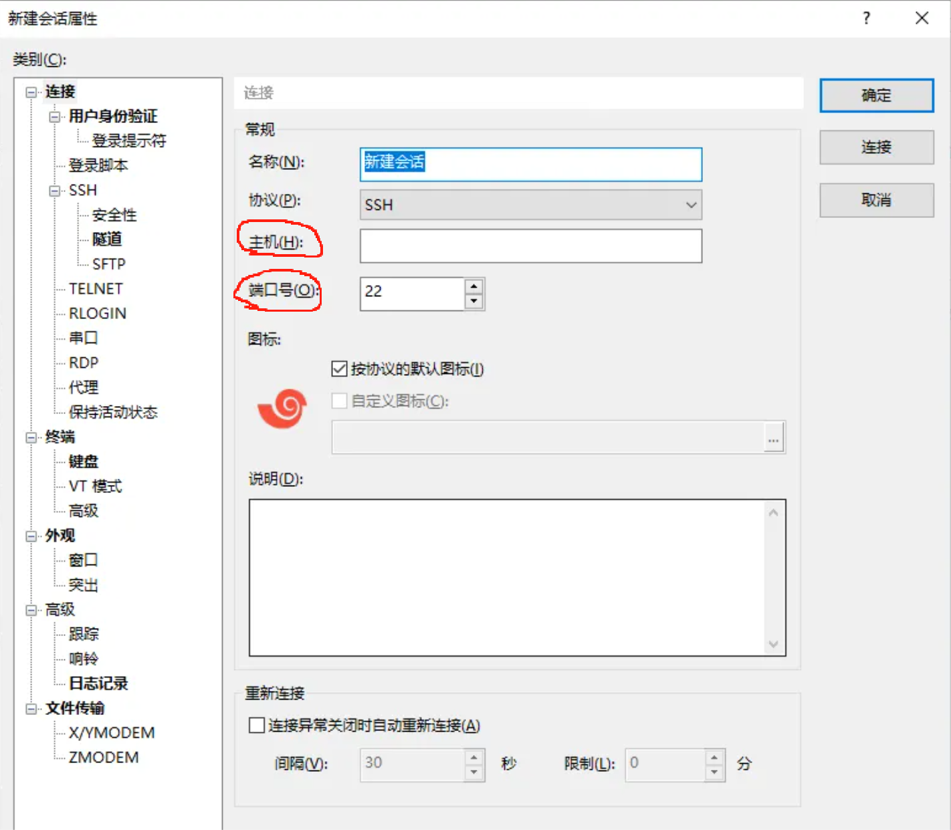Click the 连接 button on right
Screen dimensions: 951x830
(x=876, y=147)
